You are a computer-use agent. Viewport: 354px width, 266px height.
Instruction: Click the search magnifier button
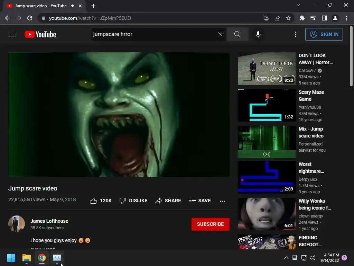click(237, 34)
